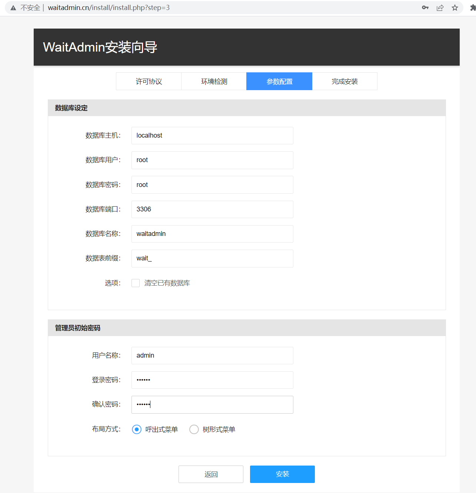Open the browser extensions puzzle icon
Image resolution: width=476 pixels, height=493 pixels.
[472, 8]
